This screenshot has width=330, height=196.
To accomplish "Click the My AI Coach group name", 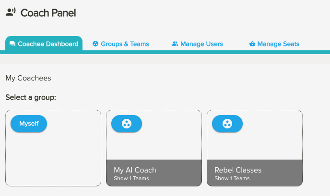I will [135, 170].
